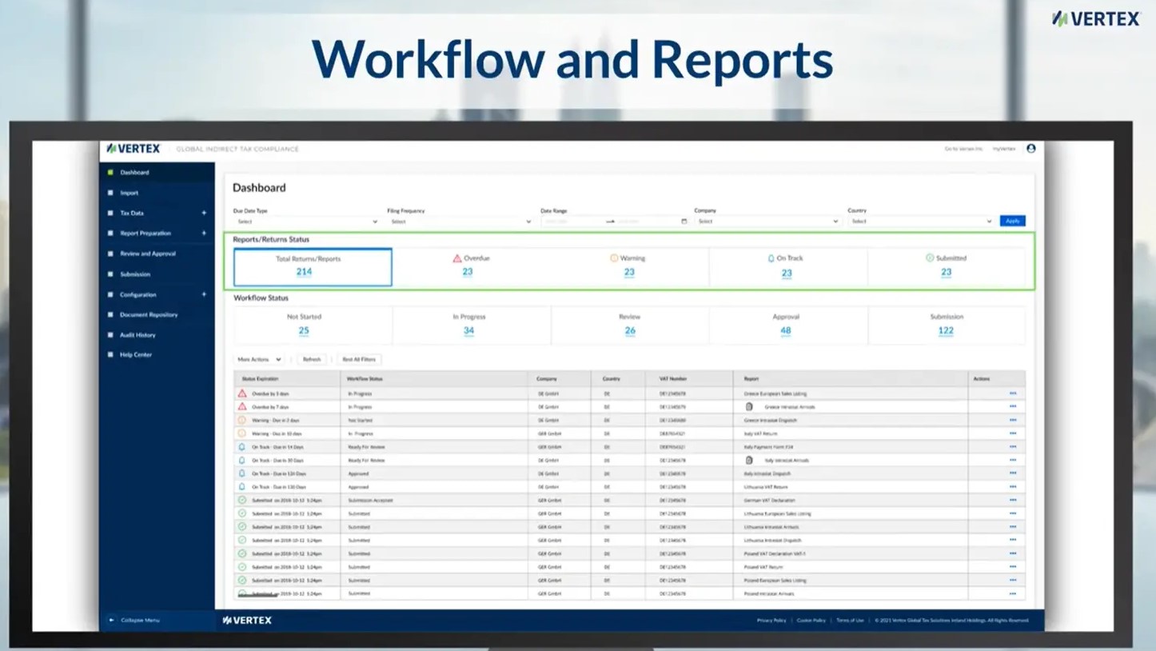Click the blue On Track bell icon
1156x651 pixels.
point(770,258)
